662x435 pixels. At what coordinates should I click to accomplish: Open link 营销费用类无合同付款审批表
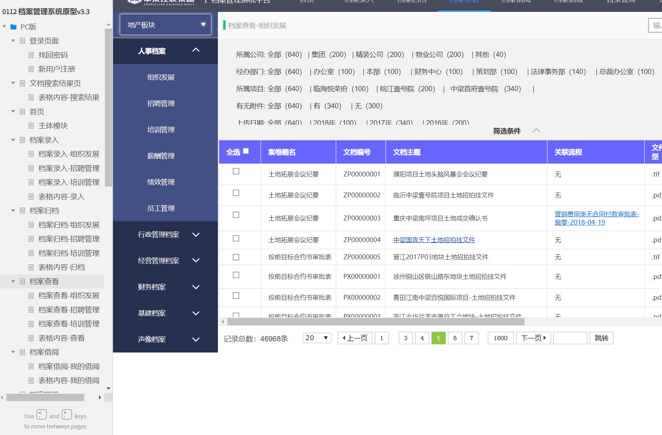pos(597,218)
